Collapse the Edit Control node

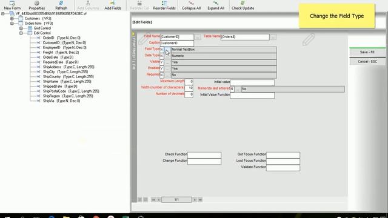pyautogui.click(x=21, y=33)
